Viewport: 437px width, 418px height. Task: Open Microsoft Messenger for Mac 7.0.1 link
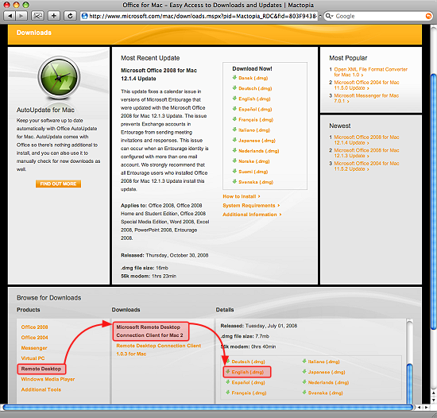pyautogui.click(x=366, y=98)
